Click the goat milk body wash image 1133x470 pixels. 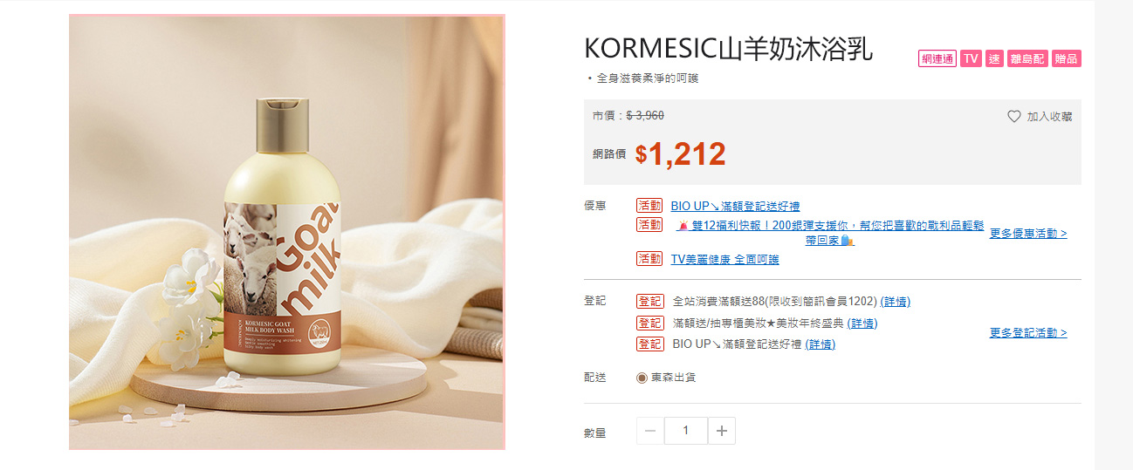pos(287,232)
